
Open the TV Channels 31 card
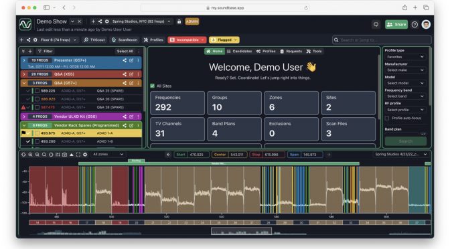click(x=177, y=129)
